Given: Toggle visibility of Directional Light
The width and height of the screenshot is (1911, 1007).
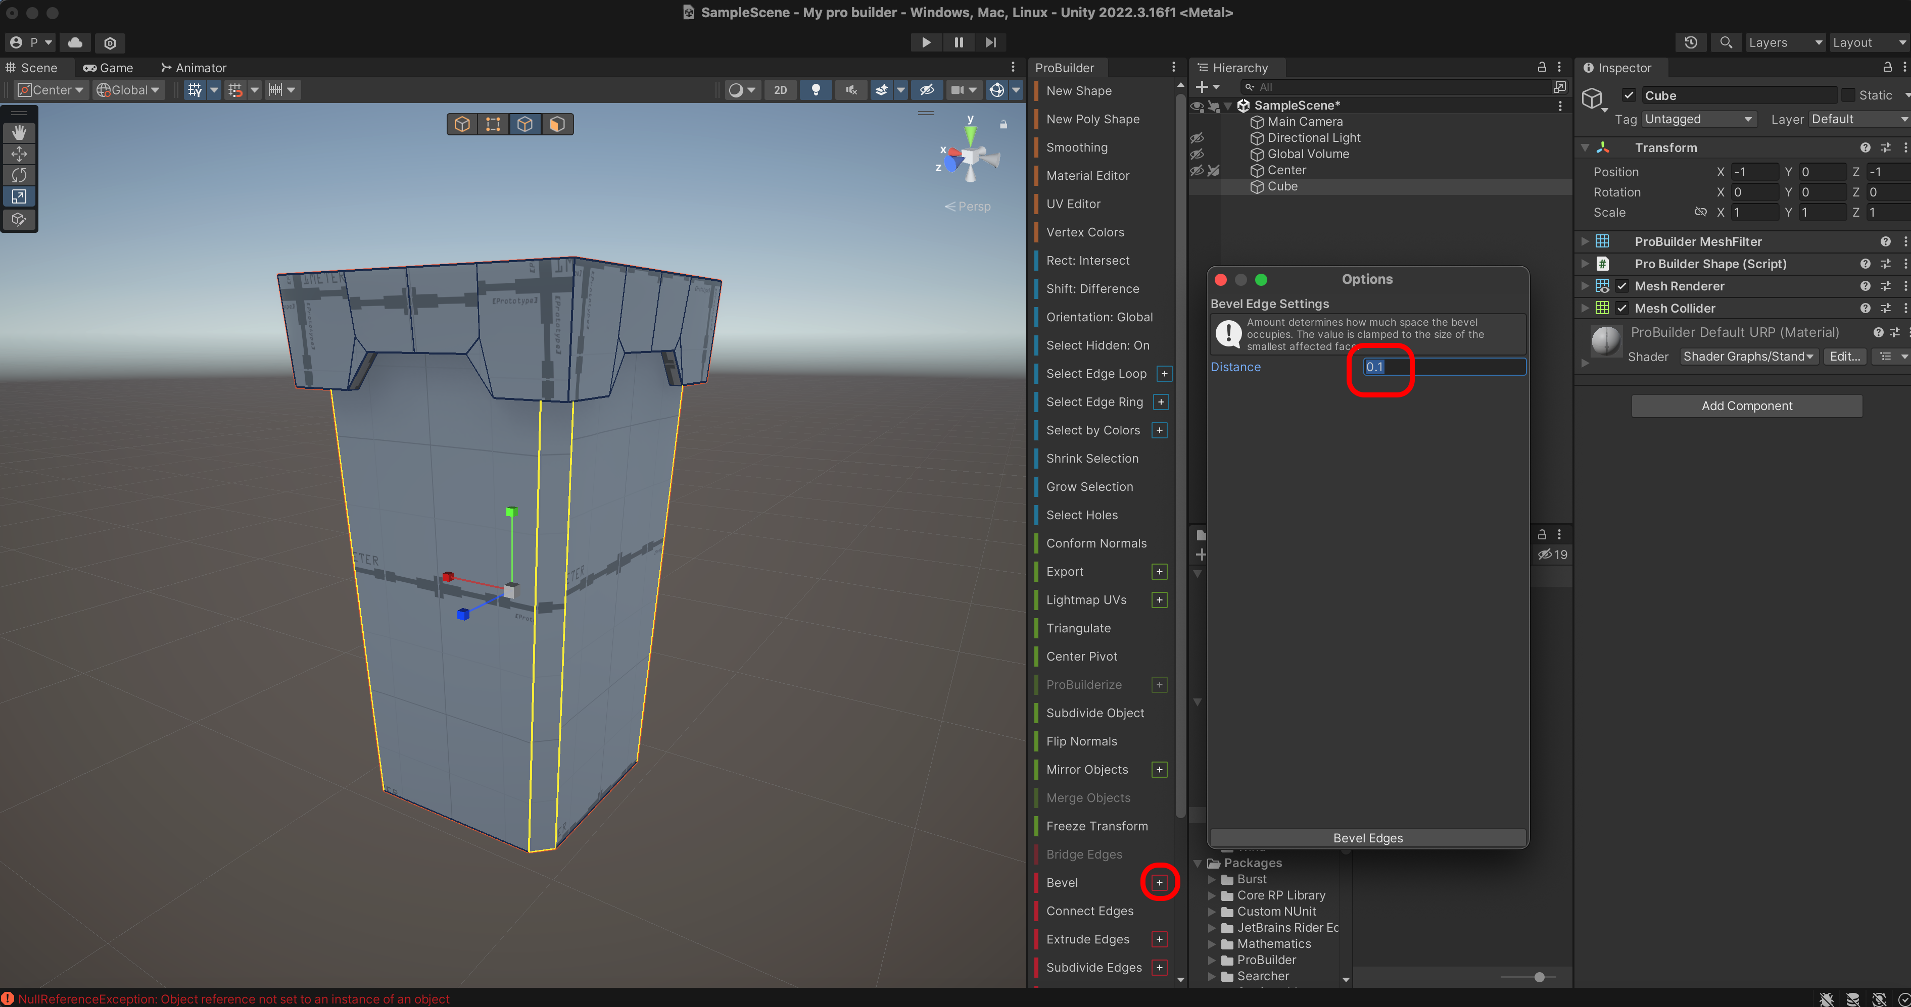Looking at the screenshot, I should 1197,138.
